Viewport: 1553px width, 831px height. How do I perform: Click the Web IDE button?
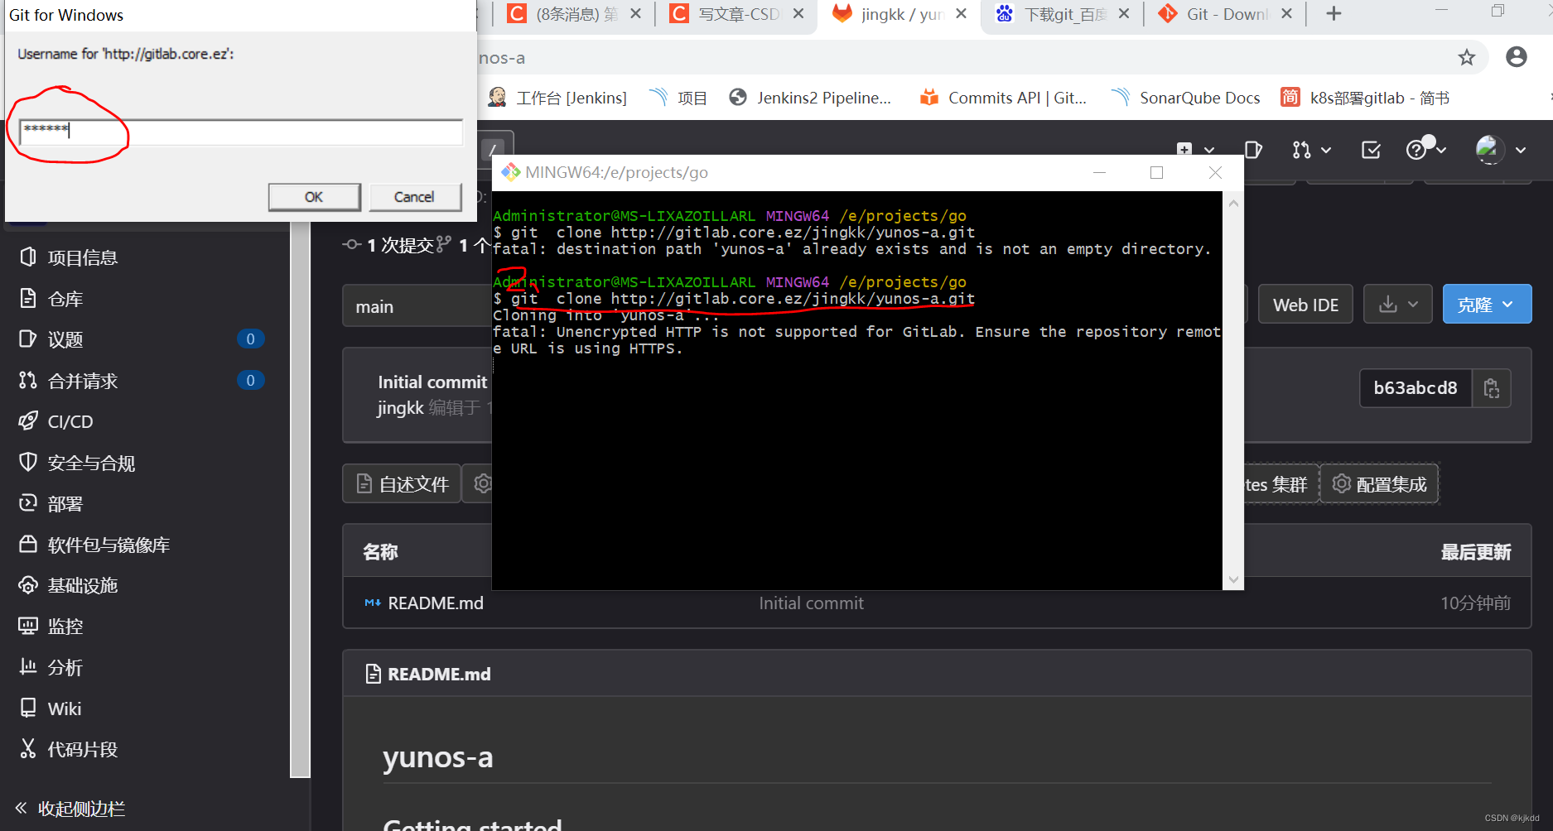tap(1305, 305)
